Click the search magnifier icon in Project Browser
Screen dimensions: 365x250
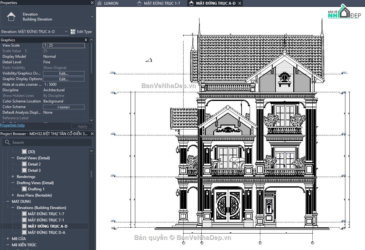[x=7, y=142]
